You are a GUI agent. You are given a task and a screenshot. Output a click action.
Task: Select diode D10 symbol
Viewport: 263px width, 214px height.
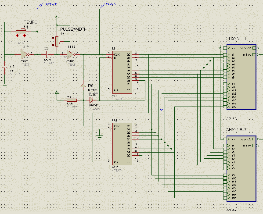click(x=91, y=100)
